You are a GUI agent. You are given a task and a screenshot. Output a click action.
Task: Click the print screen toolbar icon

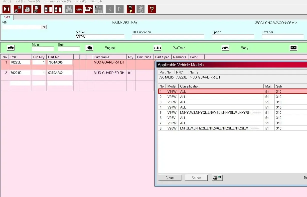pyautogui.click(x=17, y=9)
